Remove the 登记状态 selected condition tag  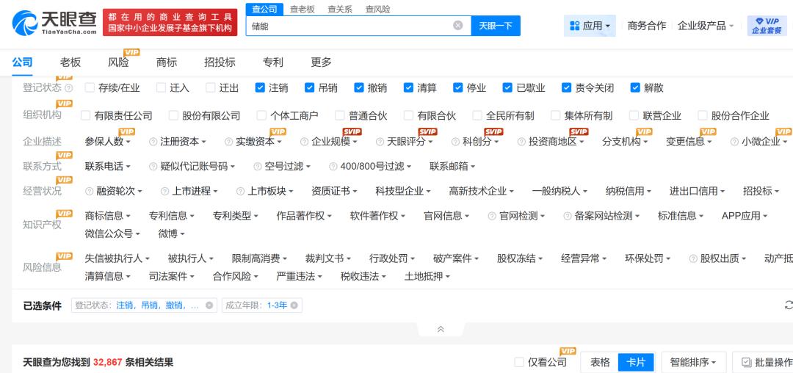click(x=209, y=305)
